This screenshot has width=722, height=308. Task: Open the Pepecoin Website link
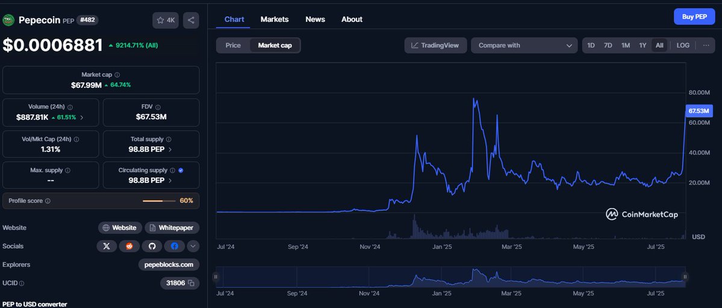[x=120, y=227]
